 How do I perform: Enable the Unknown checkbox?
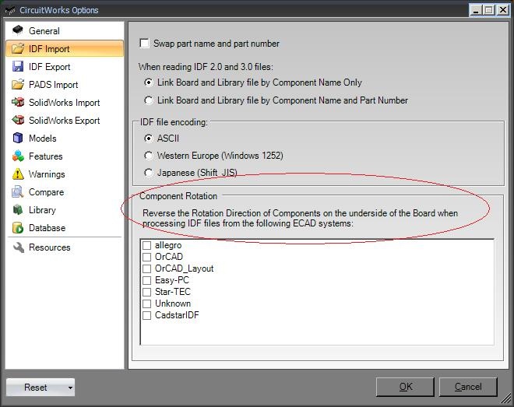coord(146,303)
